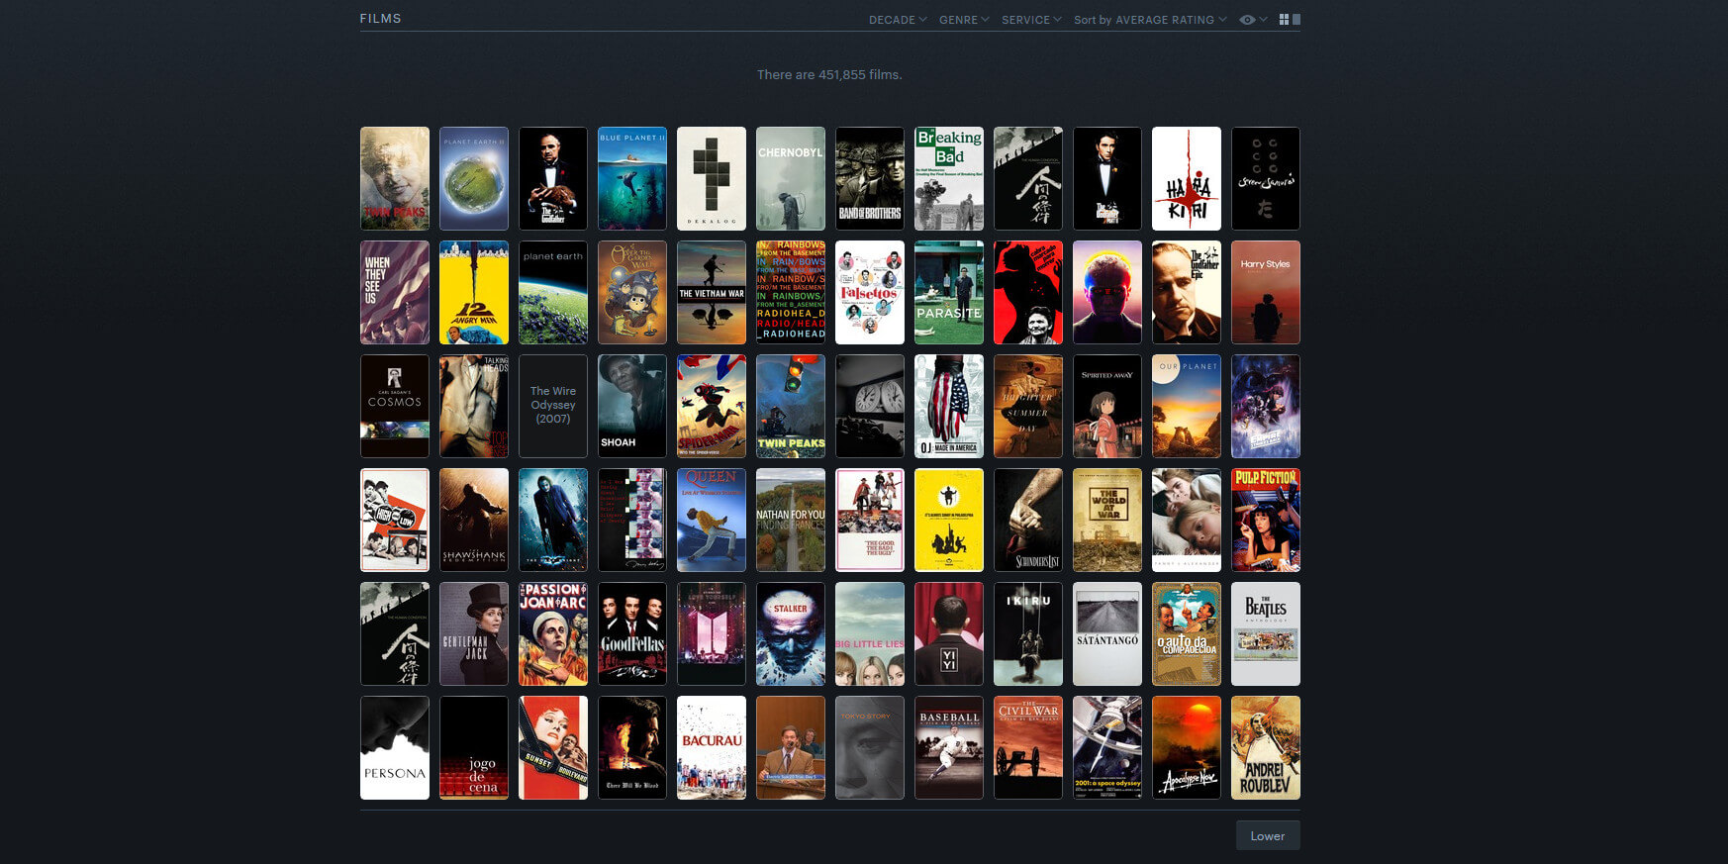Switch to the large poster view icon
Image resolution: width=1728 pixels, height=864 pixels.
(1296, 20)
